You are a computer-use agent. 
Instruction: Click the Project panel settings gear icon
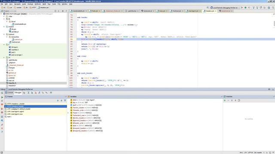click(63, 11)
